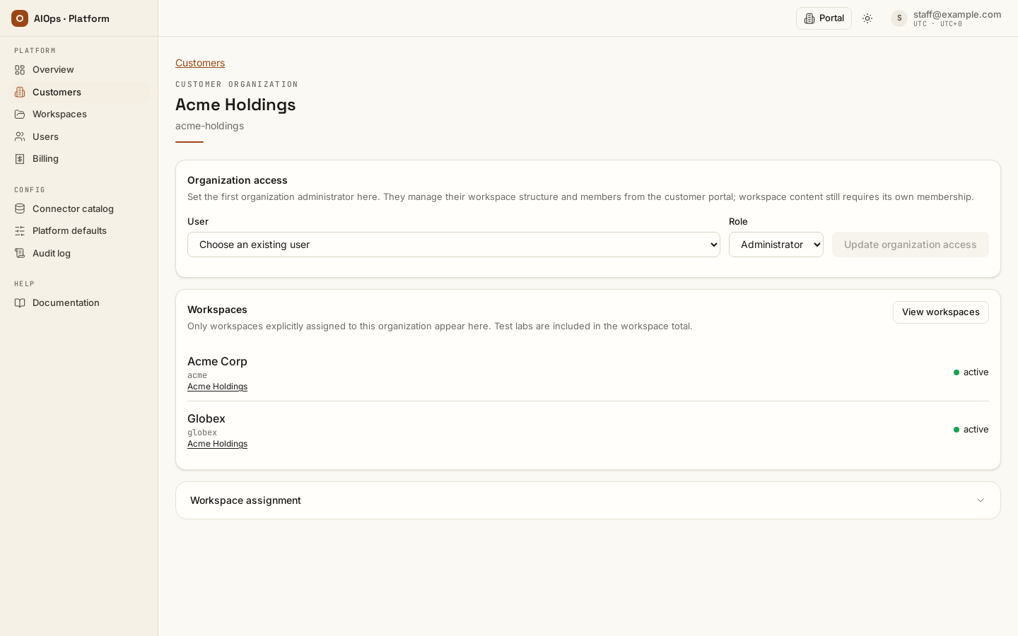
Task: Click the Audit log scroll icon
Action: point(20,253)
